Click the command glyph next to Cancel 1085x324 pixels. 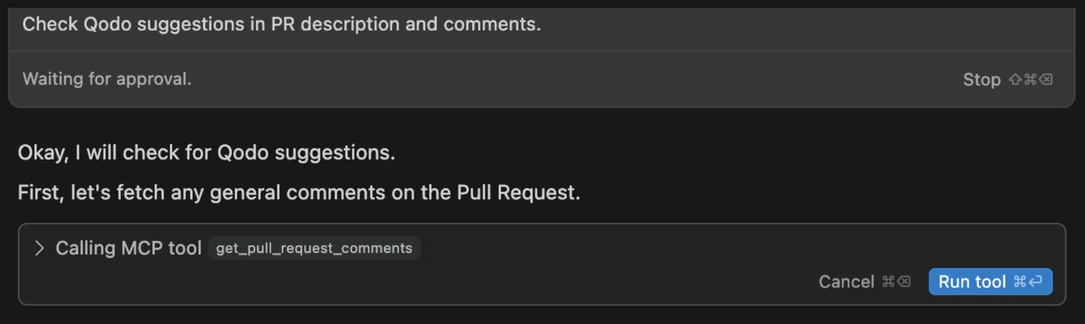[888, 282]
